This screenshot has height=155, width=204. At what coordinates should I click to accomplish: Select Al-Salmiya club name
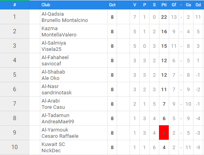54,43
